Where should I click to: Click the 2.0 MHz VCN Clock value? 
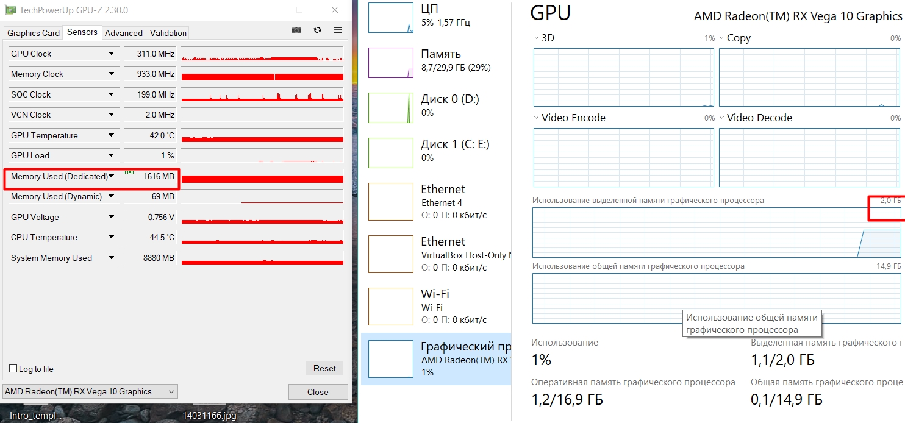click(x=151, y=115)
